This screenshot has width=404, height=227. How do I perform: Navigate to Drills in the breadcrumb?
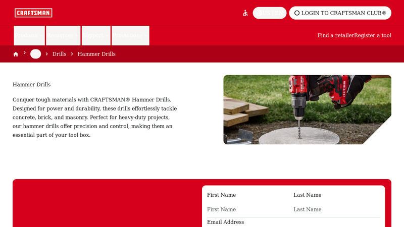[x=59, y=54]
